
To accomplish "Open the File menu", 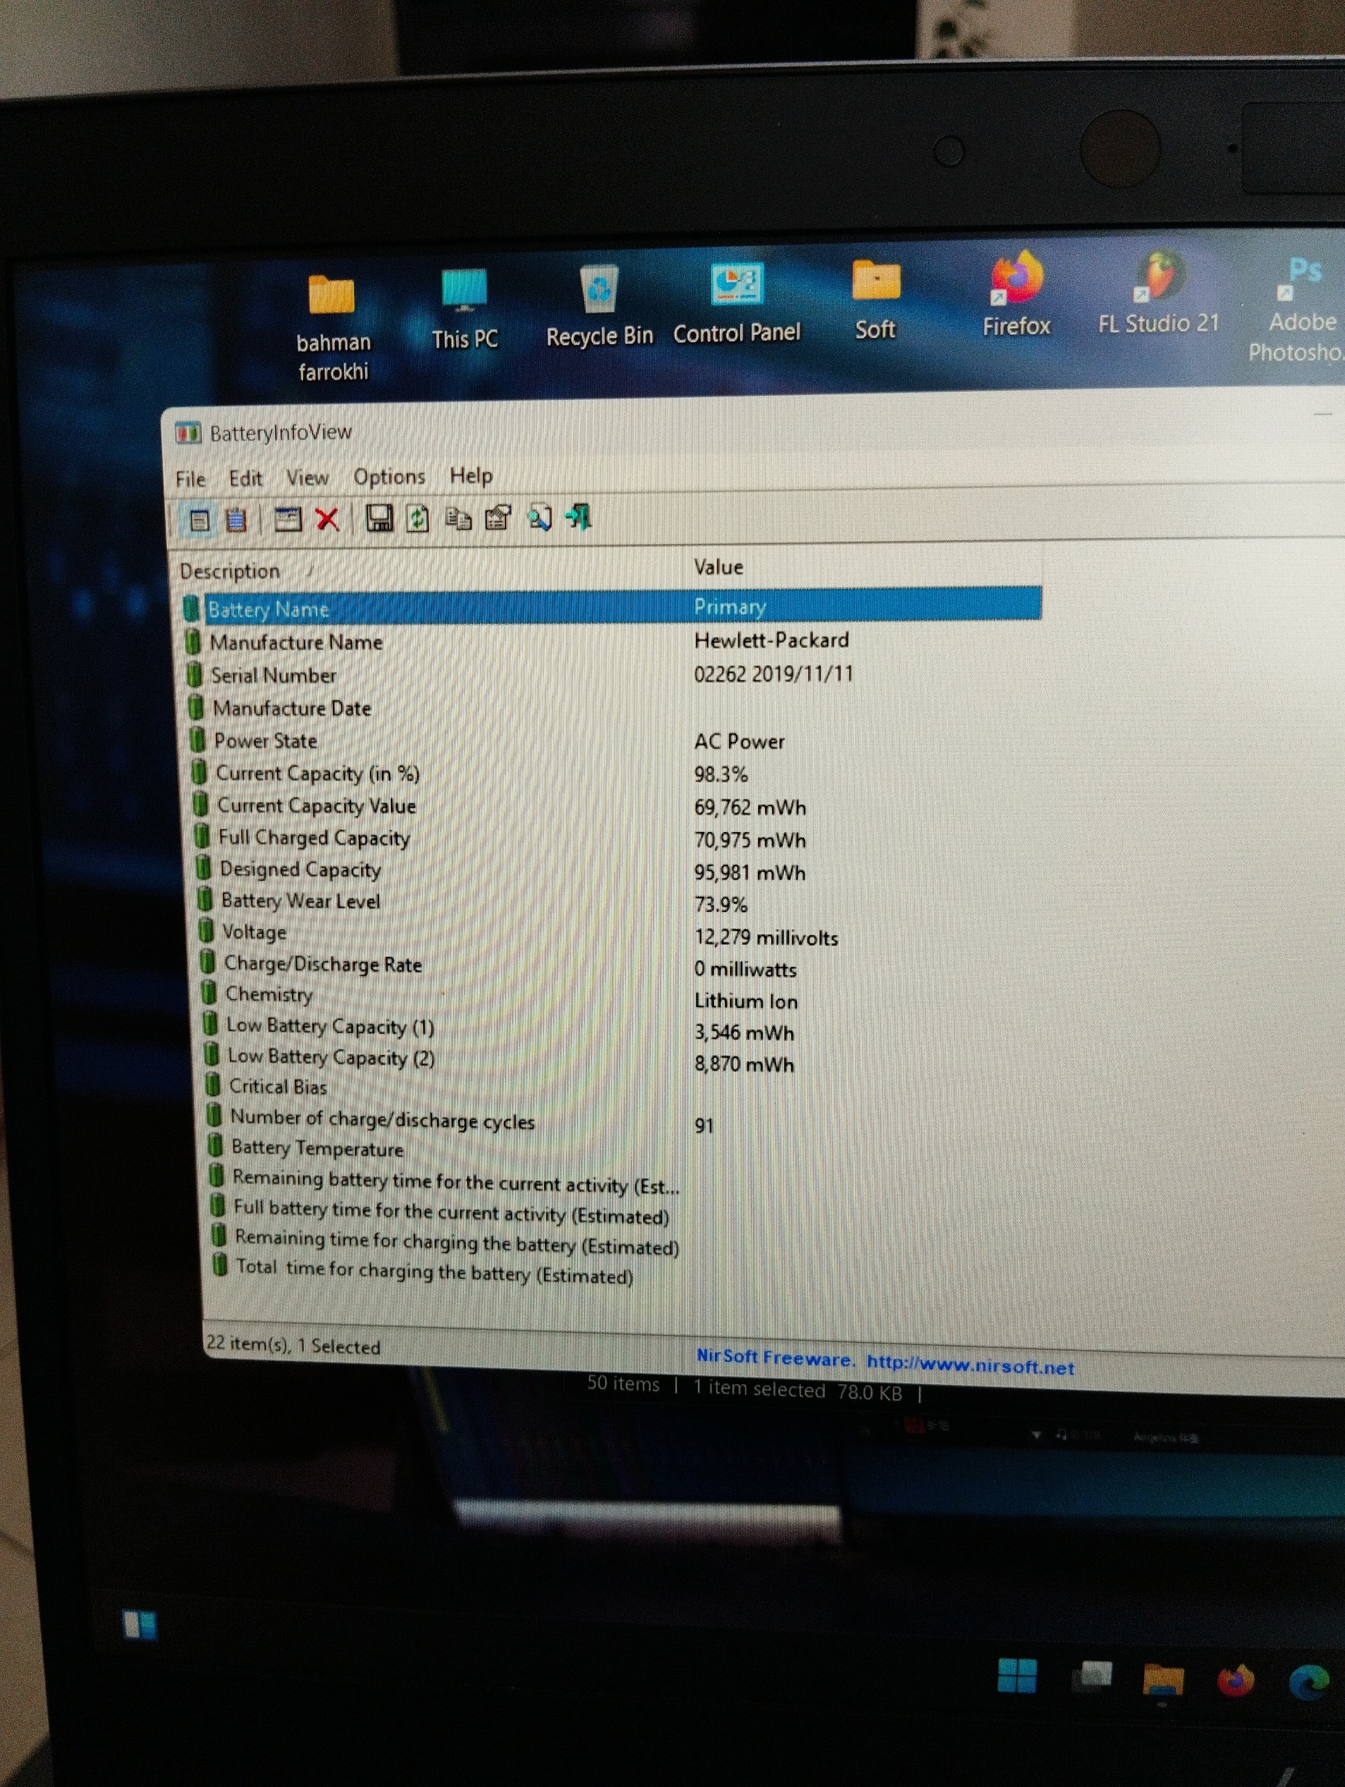I will [191, 479].
